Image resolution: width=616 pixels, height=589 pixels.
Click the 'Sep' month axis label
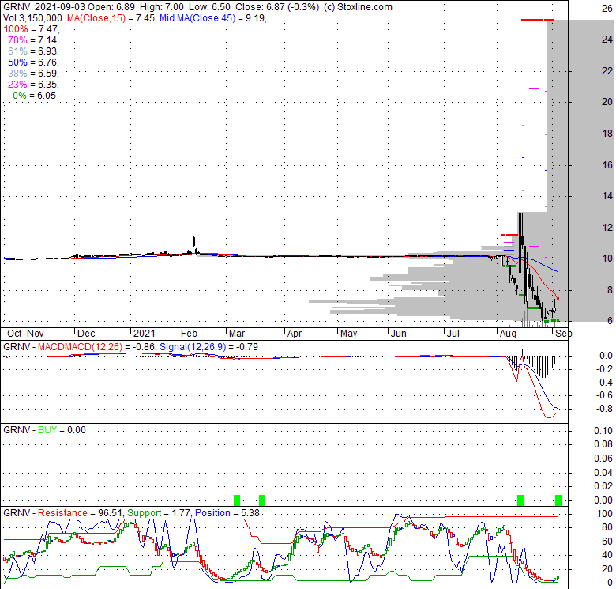pos(563,334)
